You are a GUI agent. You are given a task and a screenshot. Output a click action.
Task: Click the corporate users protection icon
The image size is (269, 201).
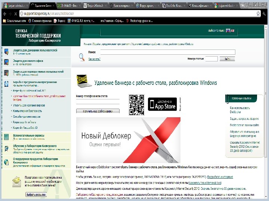click(x=6, y=73)
